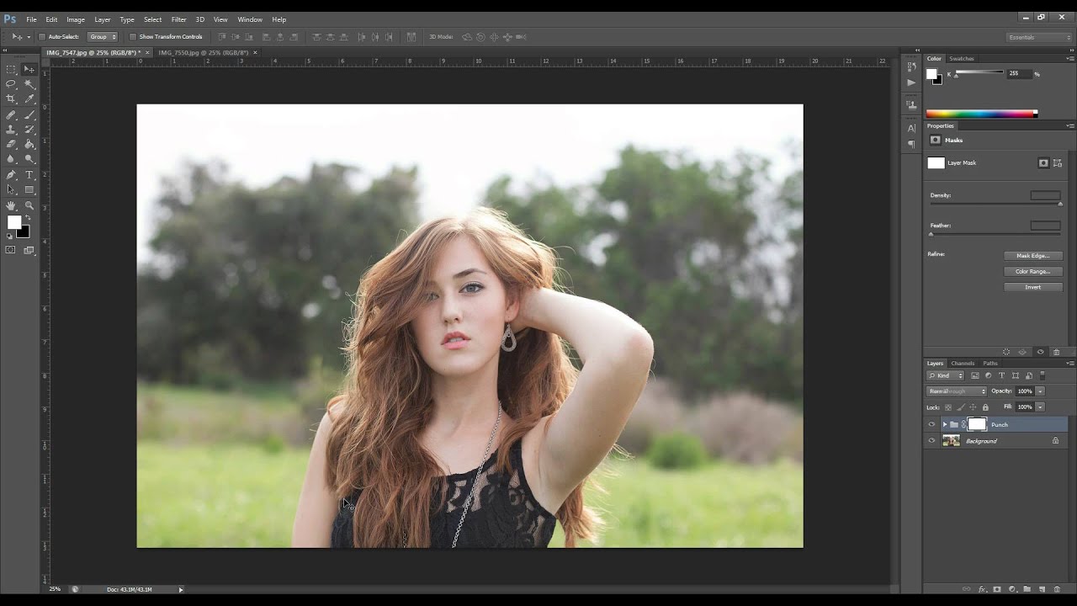This screenshot has height=606, width=1077.
Task: Open the Essentials workspace dropdown
Action: coord(1040,37)
